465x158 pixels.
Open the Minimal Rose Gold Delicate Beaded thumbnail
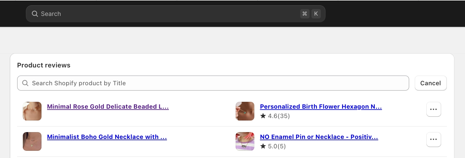coord(32,111)
